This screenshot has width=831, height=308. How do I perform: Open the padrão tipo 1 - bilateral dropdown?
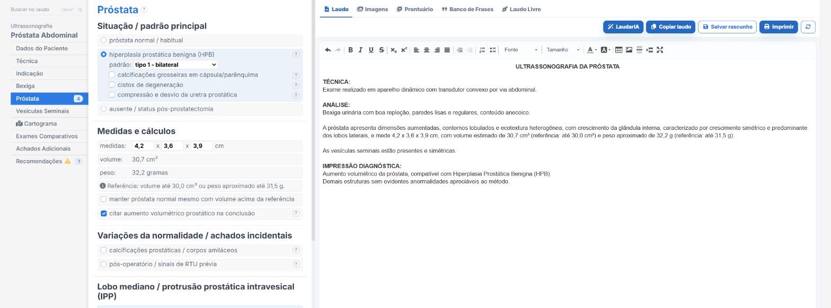pos(175,65)
